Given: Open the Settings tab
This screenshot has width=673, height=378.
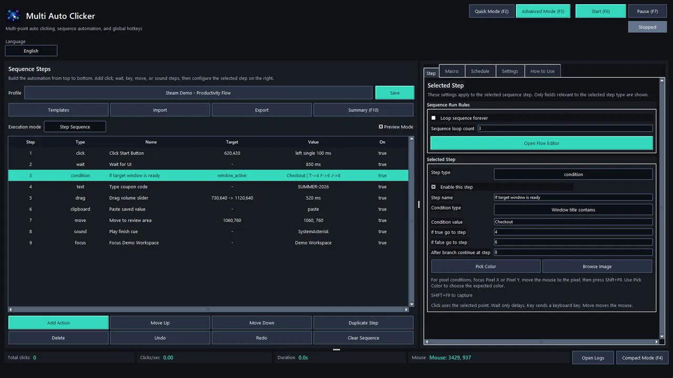Looking at the screenshot, I should (x=510, y=71).
